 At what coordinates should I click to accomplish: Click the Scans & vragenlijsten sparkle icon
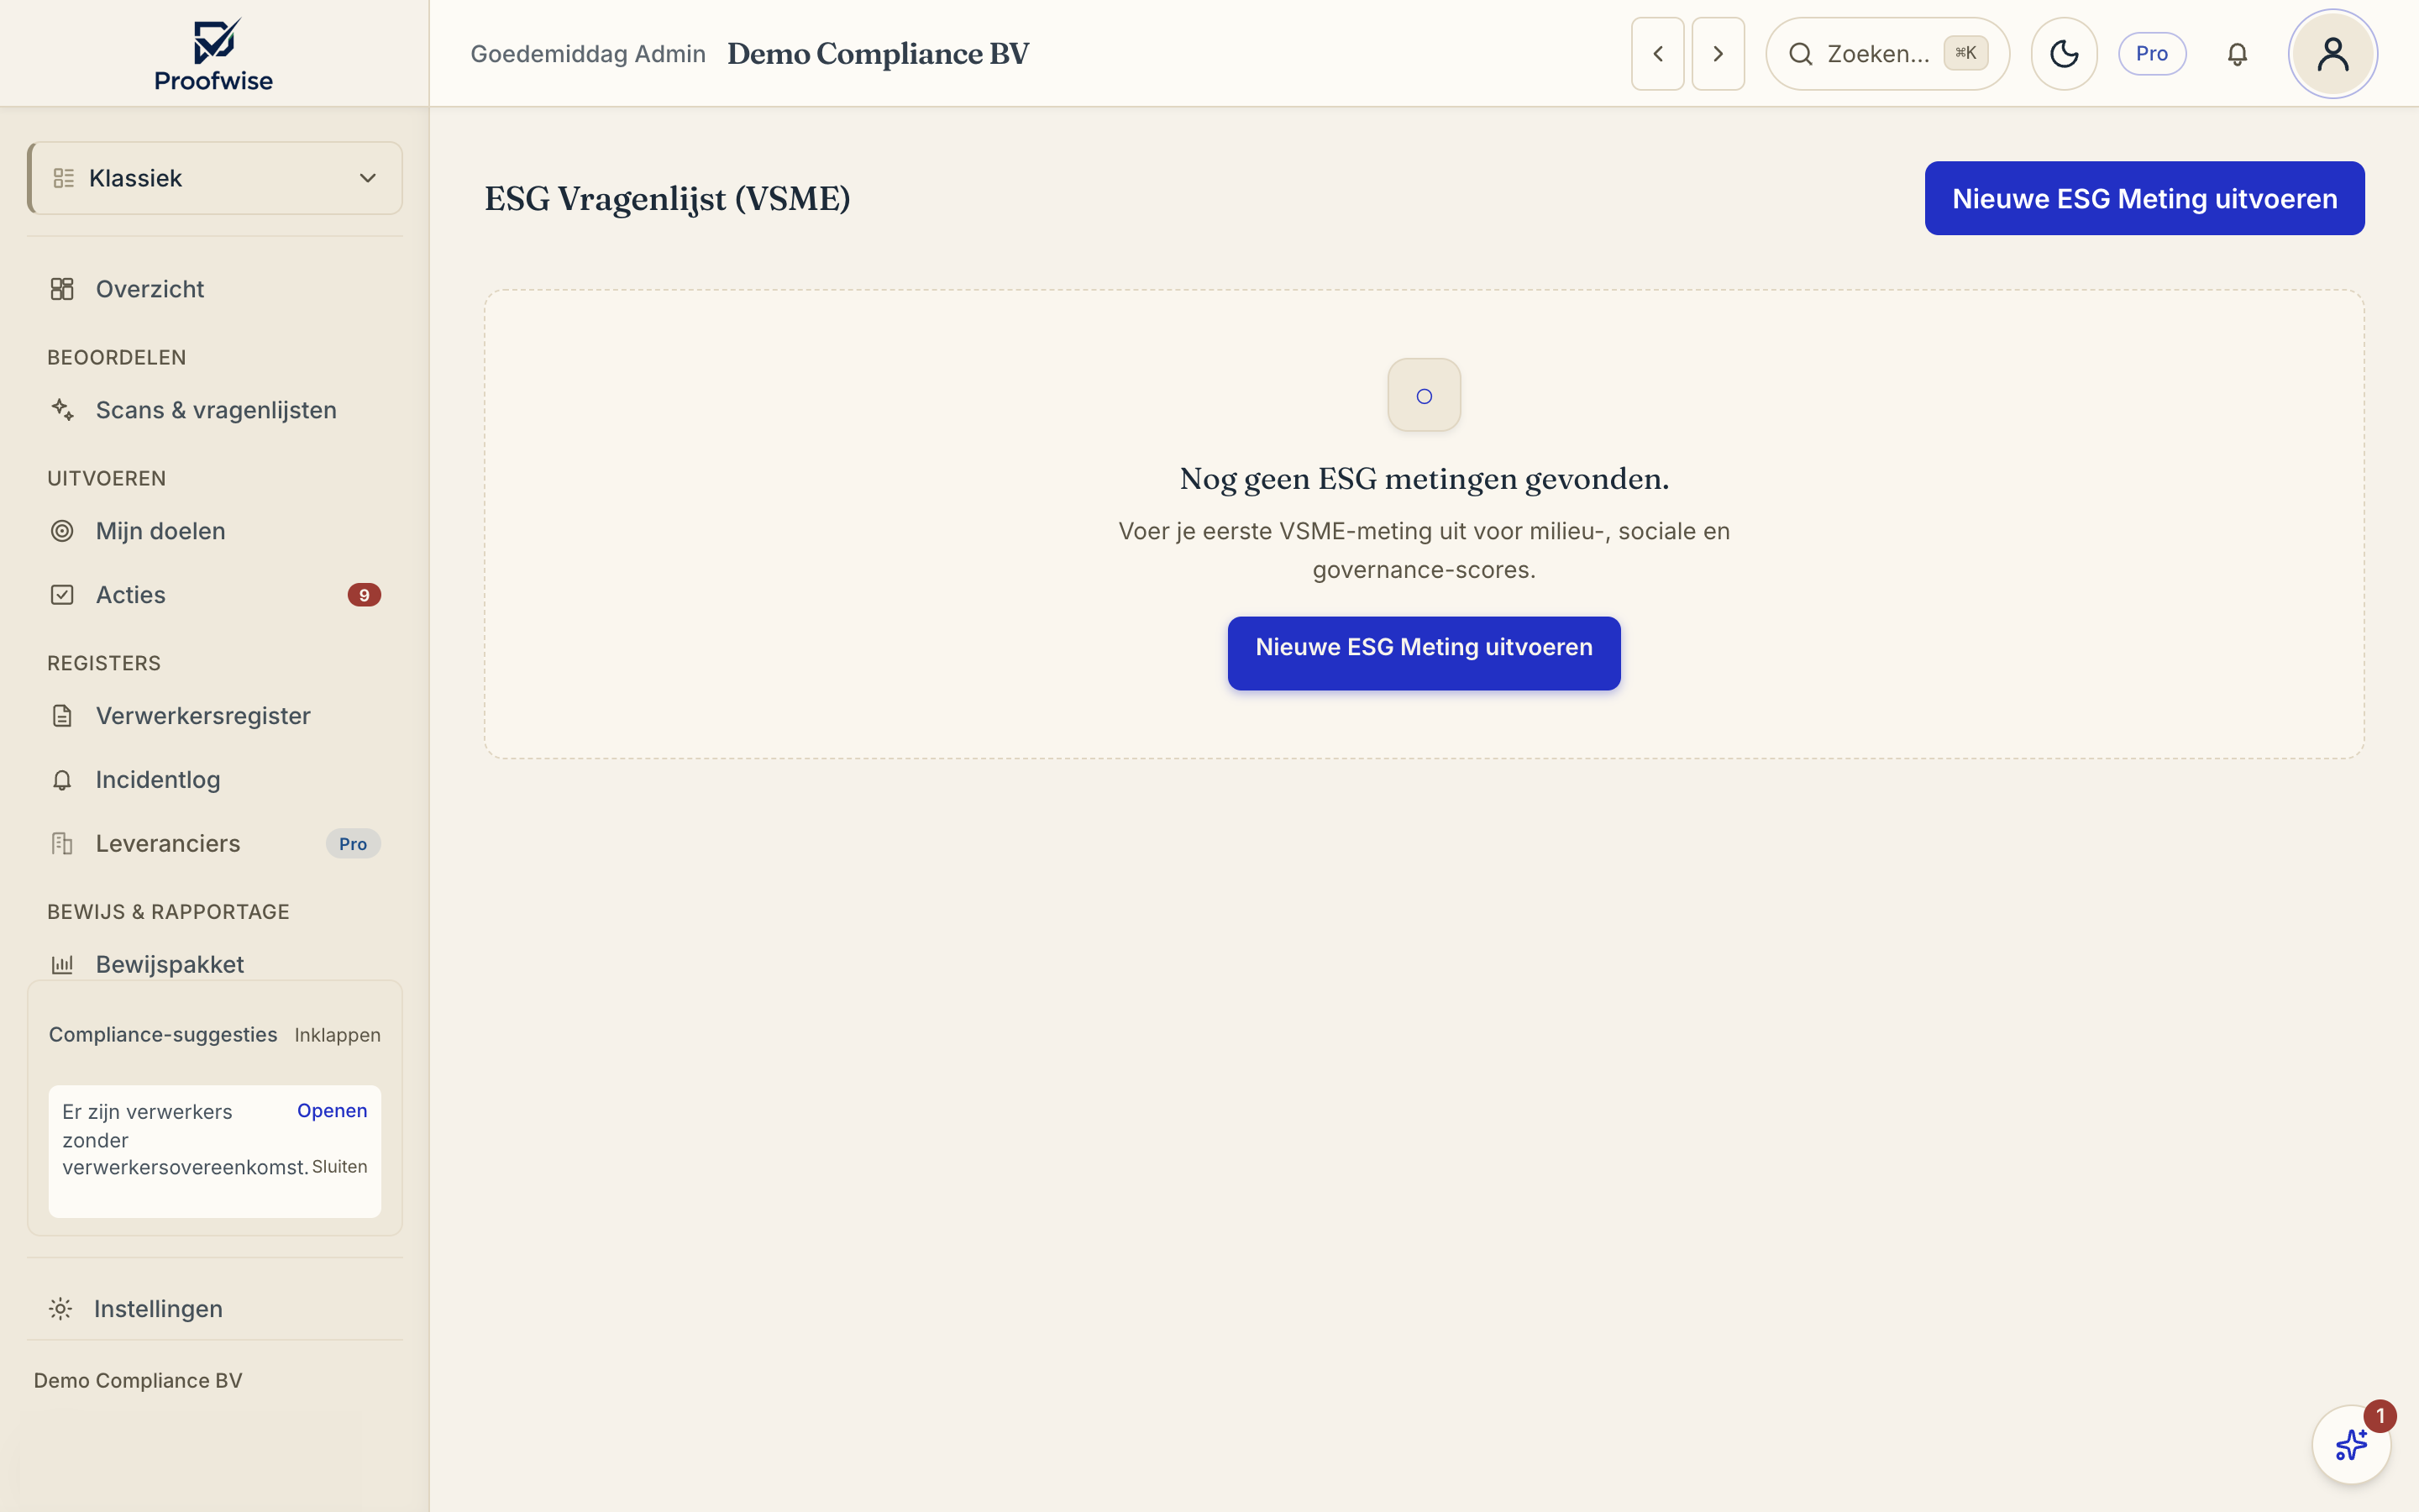pos(62,410)
